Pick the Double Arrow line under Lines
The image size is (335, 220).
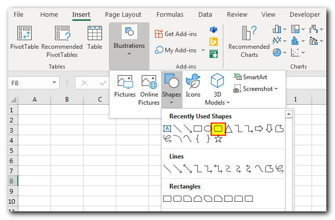[x=188, y=169]
